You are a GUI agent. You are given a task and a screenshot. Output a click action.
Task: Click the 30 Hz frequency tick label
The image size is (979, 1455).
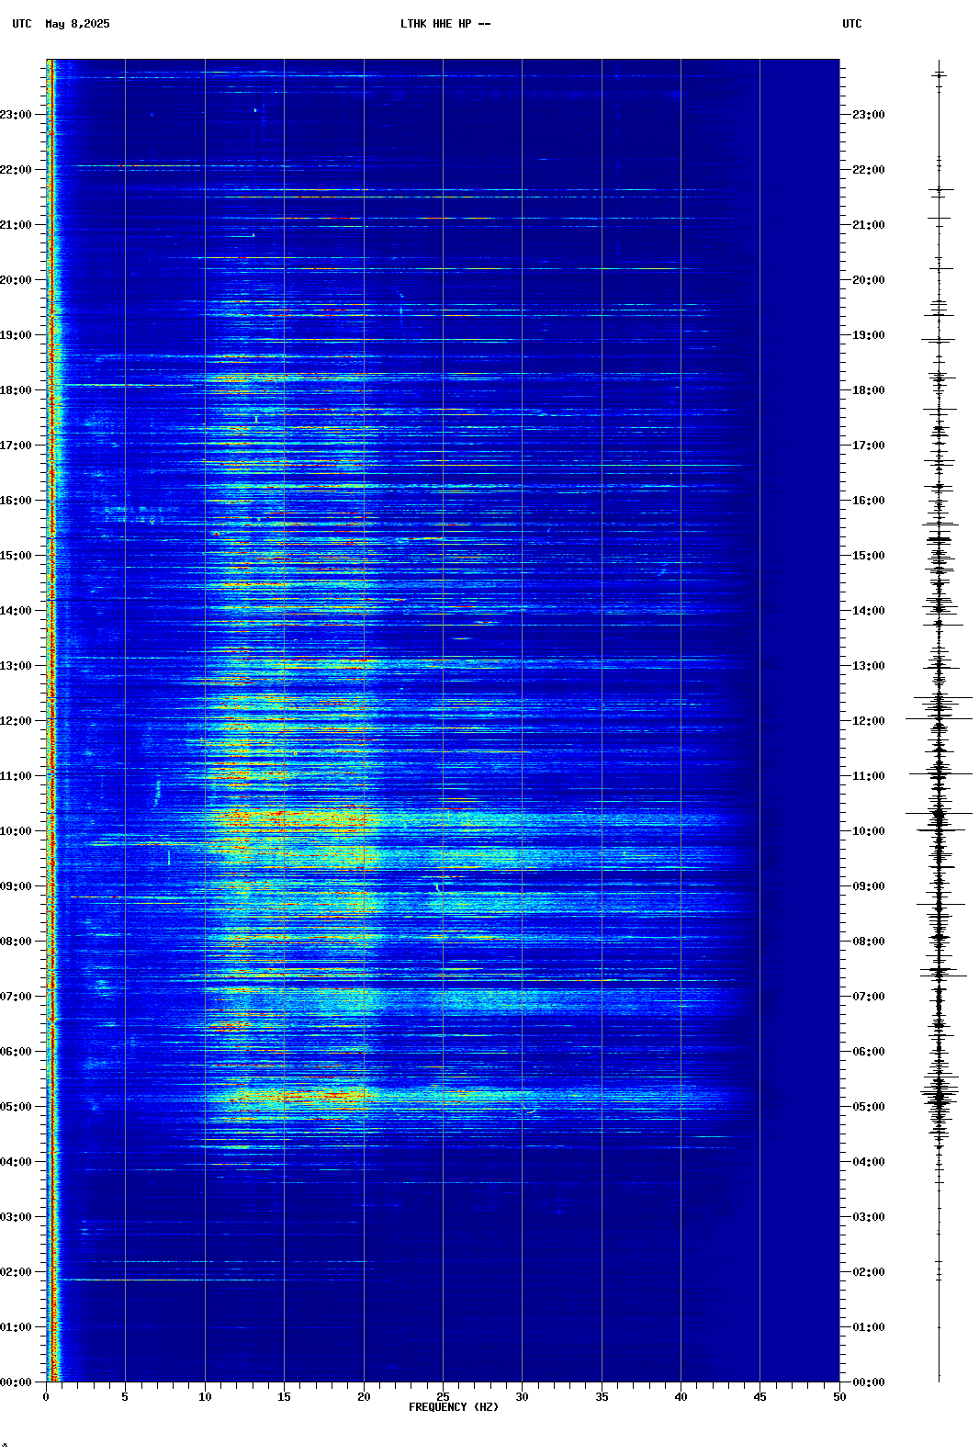(x=522, y=1397)
